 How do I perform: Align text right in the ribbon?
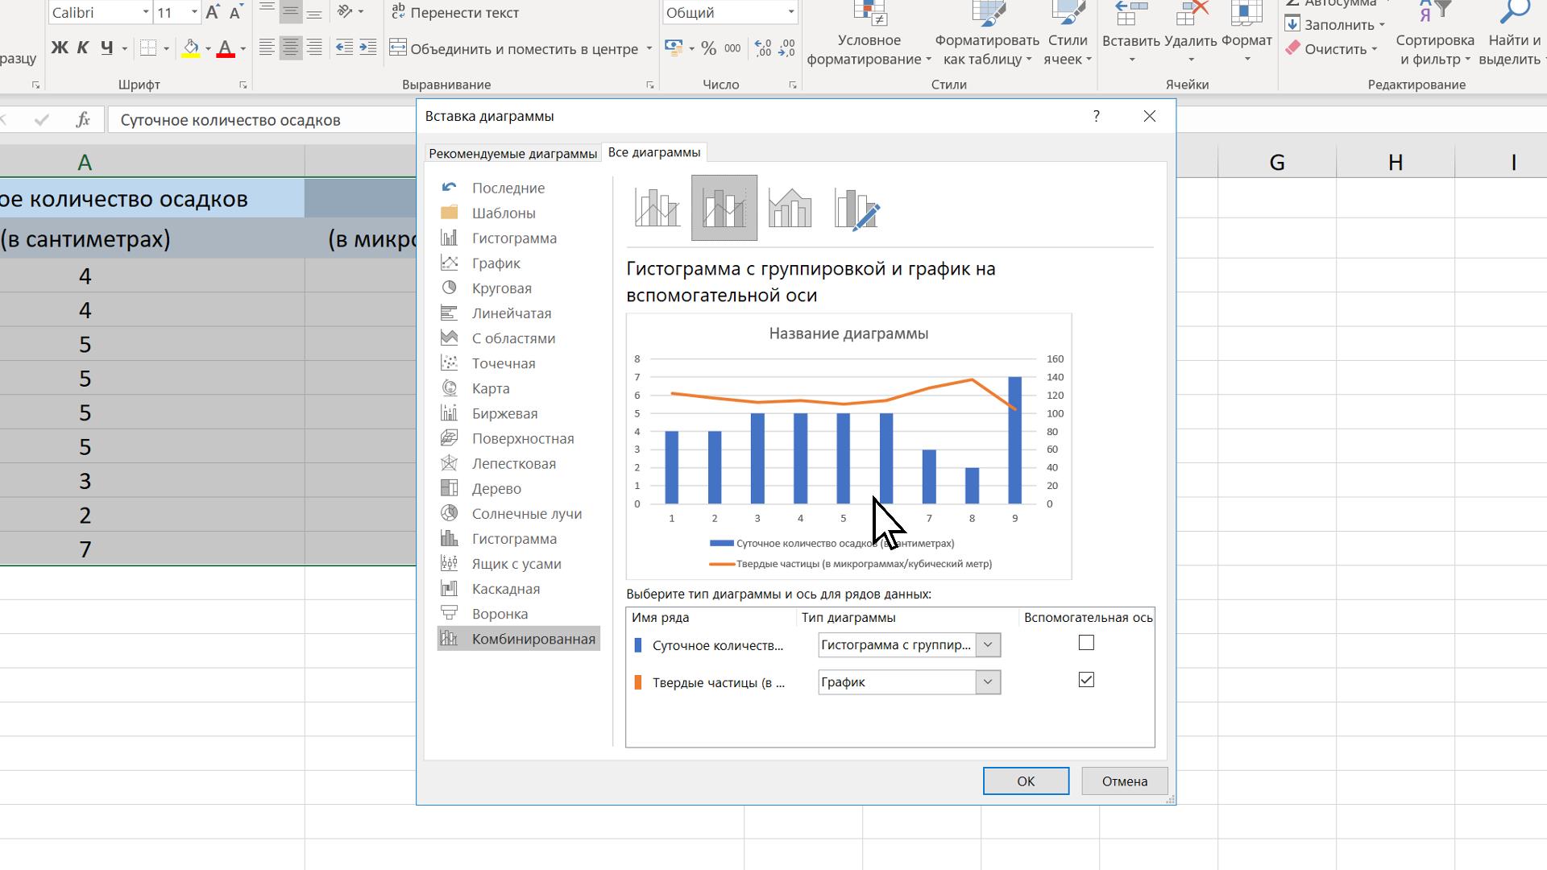coord(314,48)
